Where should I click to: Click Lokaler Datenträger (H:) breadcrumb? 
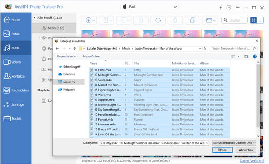(x=102, y=49)
